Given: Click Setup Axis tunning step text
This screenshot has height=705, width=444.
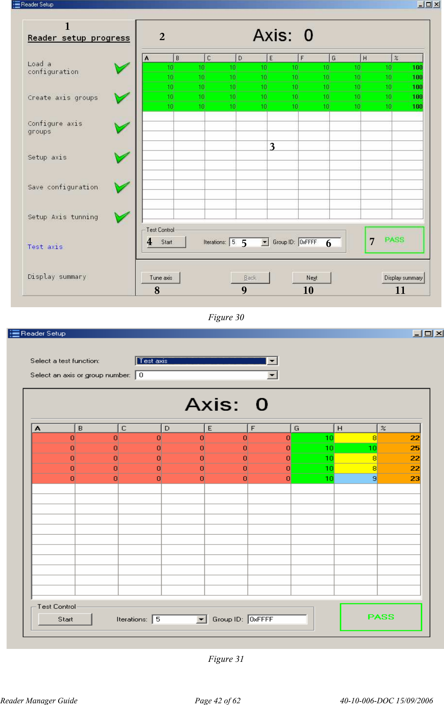Looking at the screenshot, I should [x=63, y=217].
